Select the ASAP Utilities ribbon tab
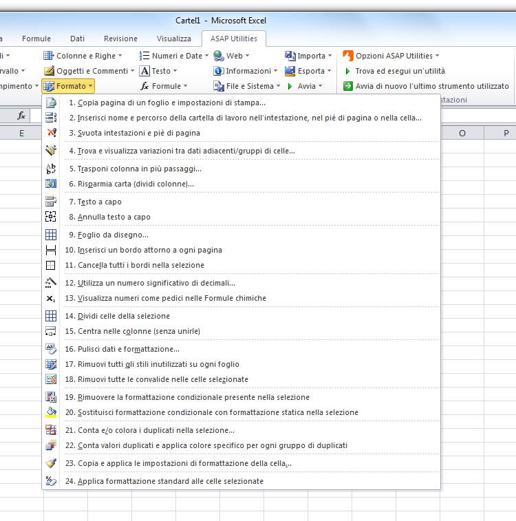Image resolution: width=516 pixels, height=521 pixels. [234, 39]
